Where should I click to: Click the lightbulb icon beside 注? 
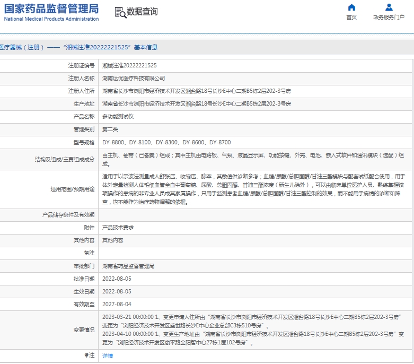tap(86, 355)
